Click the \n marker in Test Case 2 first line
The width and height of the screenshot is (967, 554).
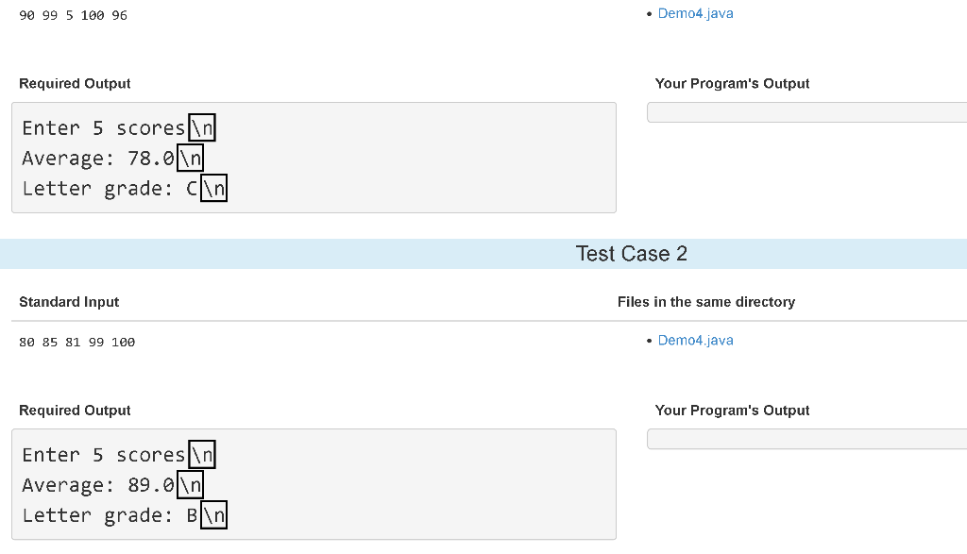[x=201, y=454]
